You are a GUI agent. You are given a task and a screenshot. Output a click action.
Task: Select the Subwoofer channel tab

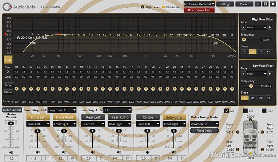click(x=174, y=117)
